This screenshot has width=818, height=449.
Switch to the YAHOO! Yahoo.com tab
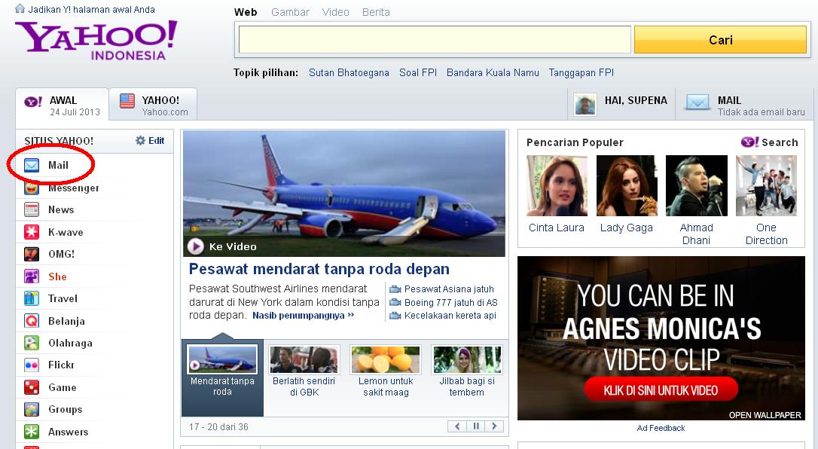tap(153, 103)
